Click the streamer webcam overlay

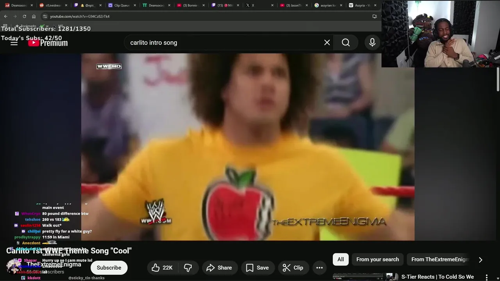[x=441, y=34]
